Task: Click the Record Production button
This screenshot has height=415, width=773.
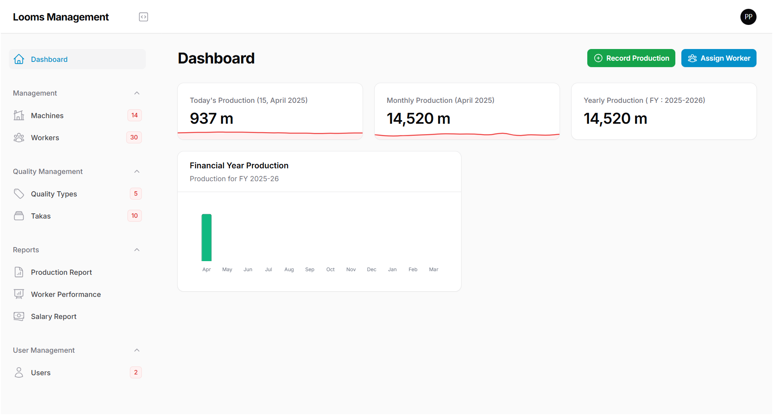Action: point(631,58)
